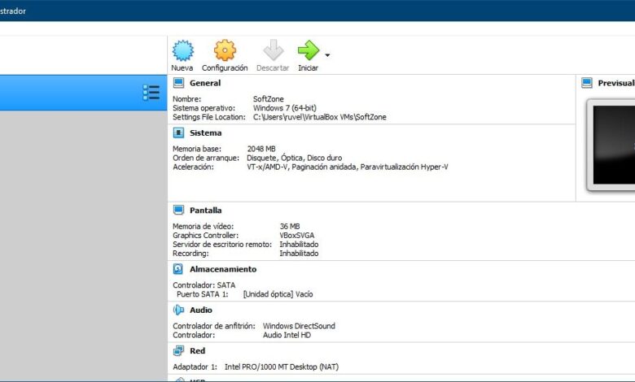Viewport: 635px width, 382px height.
Task: Open the Almacenamiento settings heading
Action: click(x=223, y=269)
